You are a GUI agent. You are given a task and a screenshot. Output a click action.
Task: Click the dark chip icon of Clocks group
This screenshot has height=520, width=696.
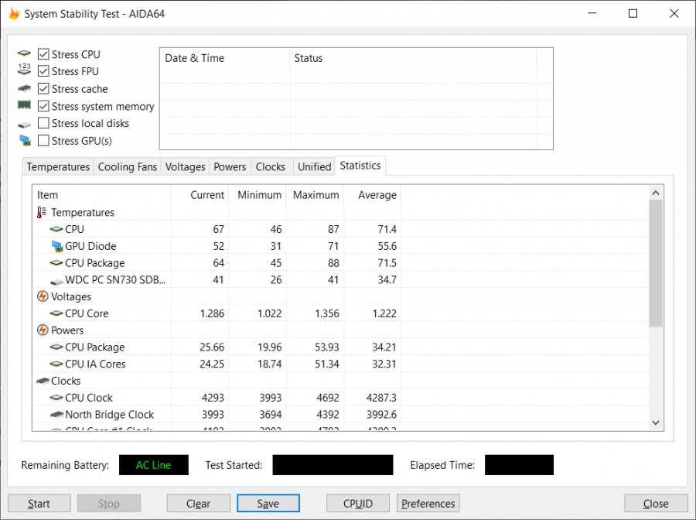click(43, 381)
